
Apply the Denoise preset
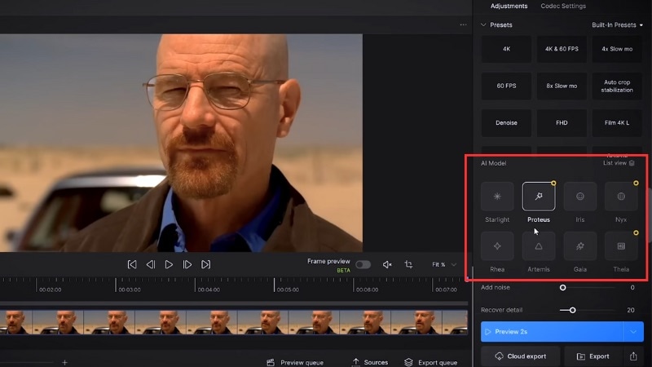(506, 123)
